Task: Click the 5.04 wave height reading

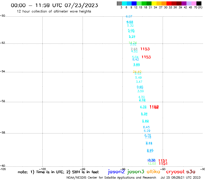Action: [135, 57]
